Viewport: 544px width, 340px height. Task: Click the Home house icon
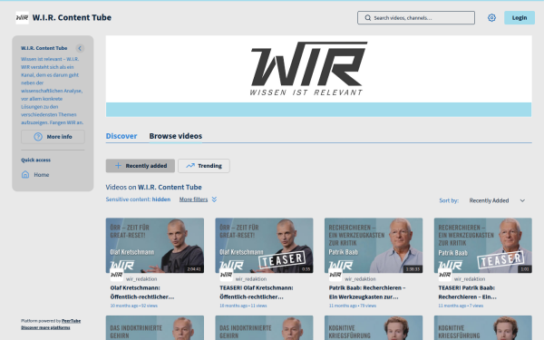[25, 174]
